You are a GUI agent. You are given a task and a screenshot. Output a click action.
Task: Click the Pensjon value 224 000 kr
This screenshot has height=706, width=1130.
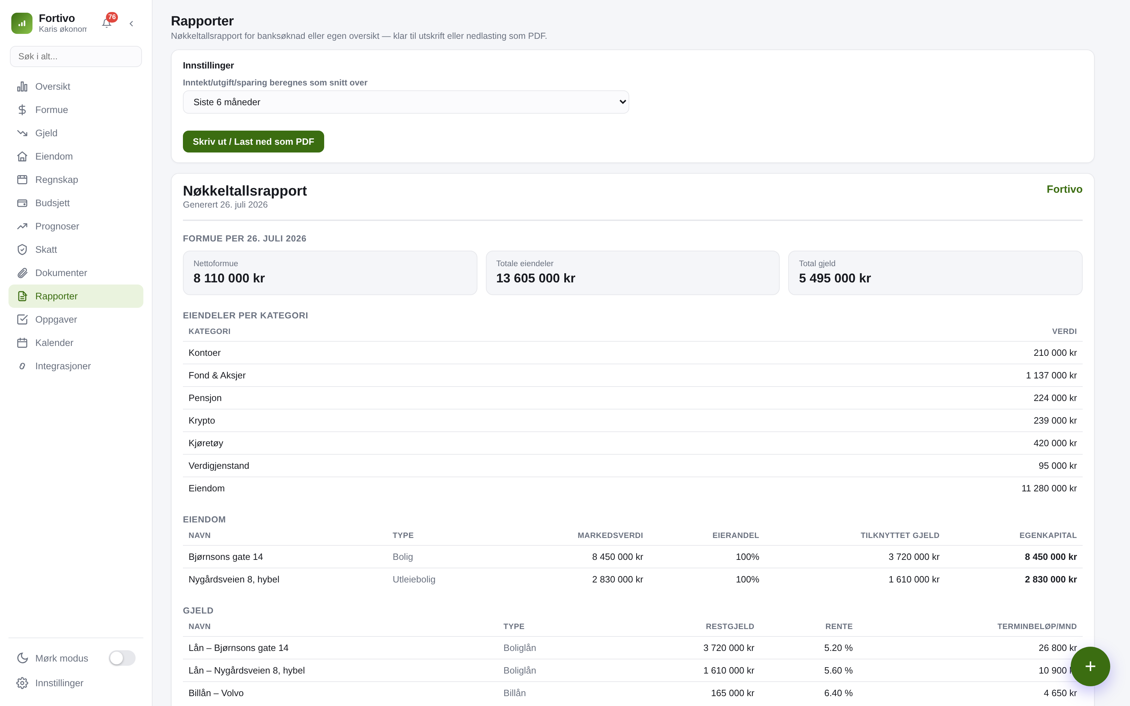click(x=1055, y=398)
